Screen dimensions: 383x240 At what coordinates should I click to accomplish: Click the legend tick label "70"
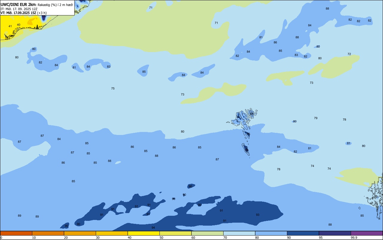(225, 238)
